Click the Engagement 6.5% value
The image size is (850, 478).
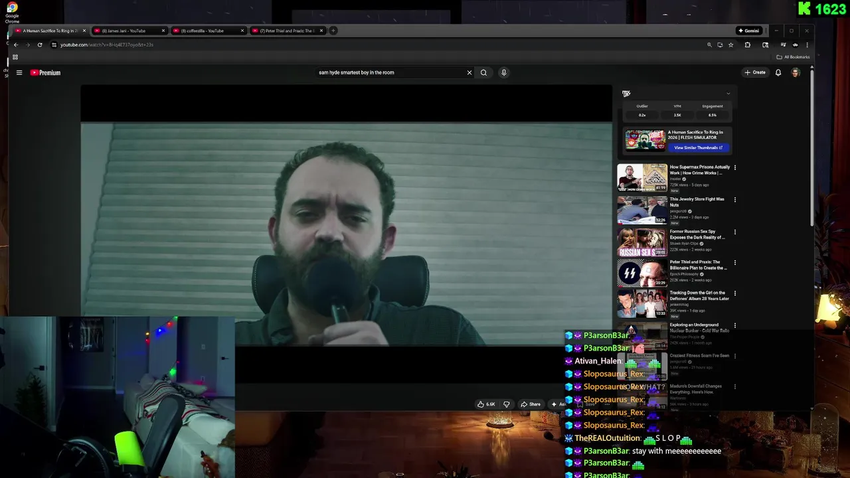713,115
